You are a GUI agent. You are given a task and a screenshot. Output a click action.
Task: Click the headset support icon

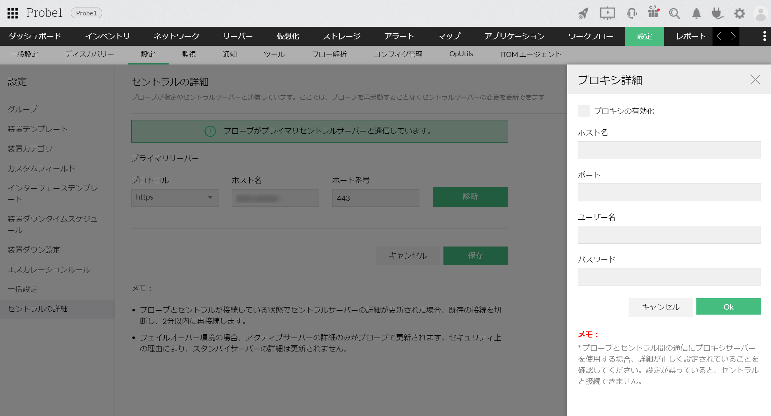631,14
